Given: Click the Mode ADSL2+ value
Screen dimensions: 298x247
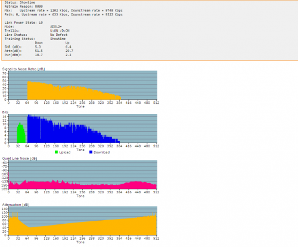Looking at the screenshot, I should pos(56,27).
